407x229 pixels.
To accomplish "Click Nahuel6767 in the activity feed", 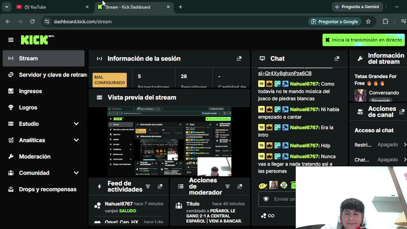I will [119, 204].
